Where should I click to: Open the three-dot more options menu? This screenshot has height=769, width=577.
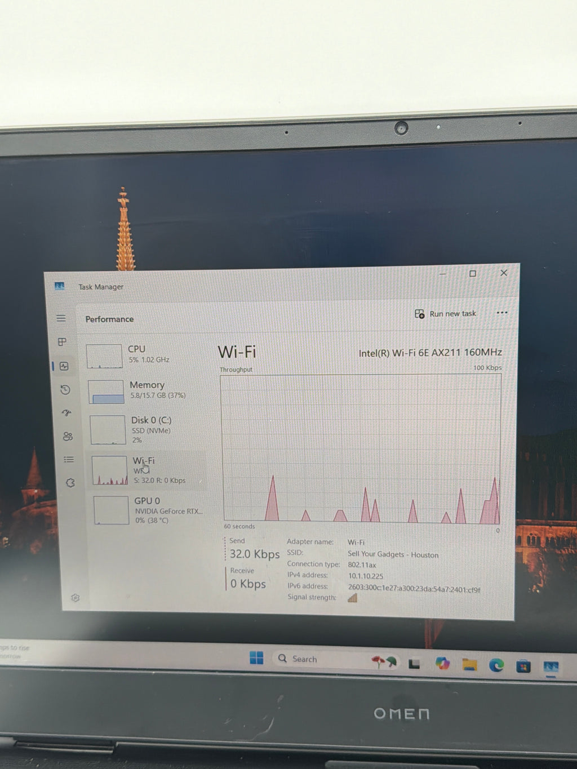click(501, 313)
